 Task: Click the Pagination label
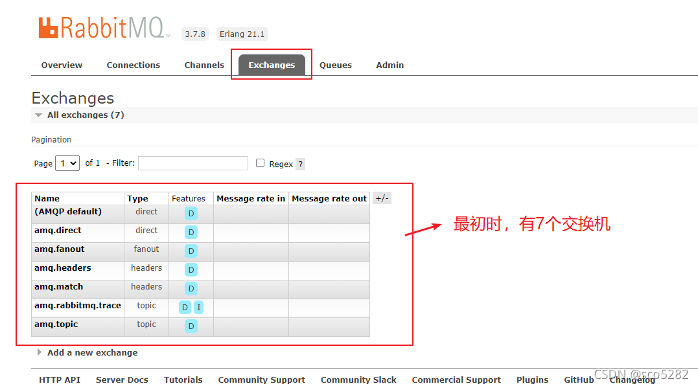pos(51,140)
